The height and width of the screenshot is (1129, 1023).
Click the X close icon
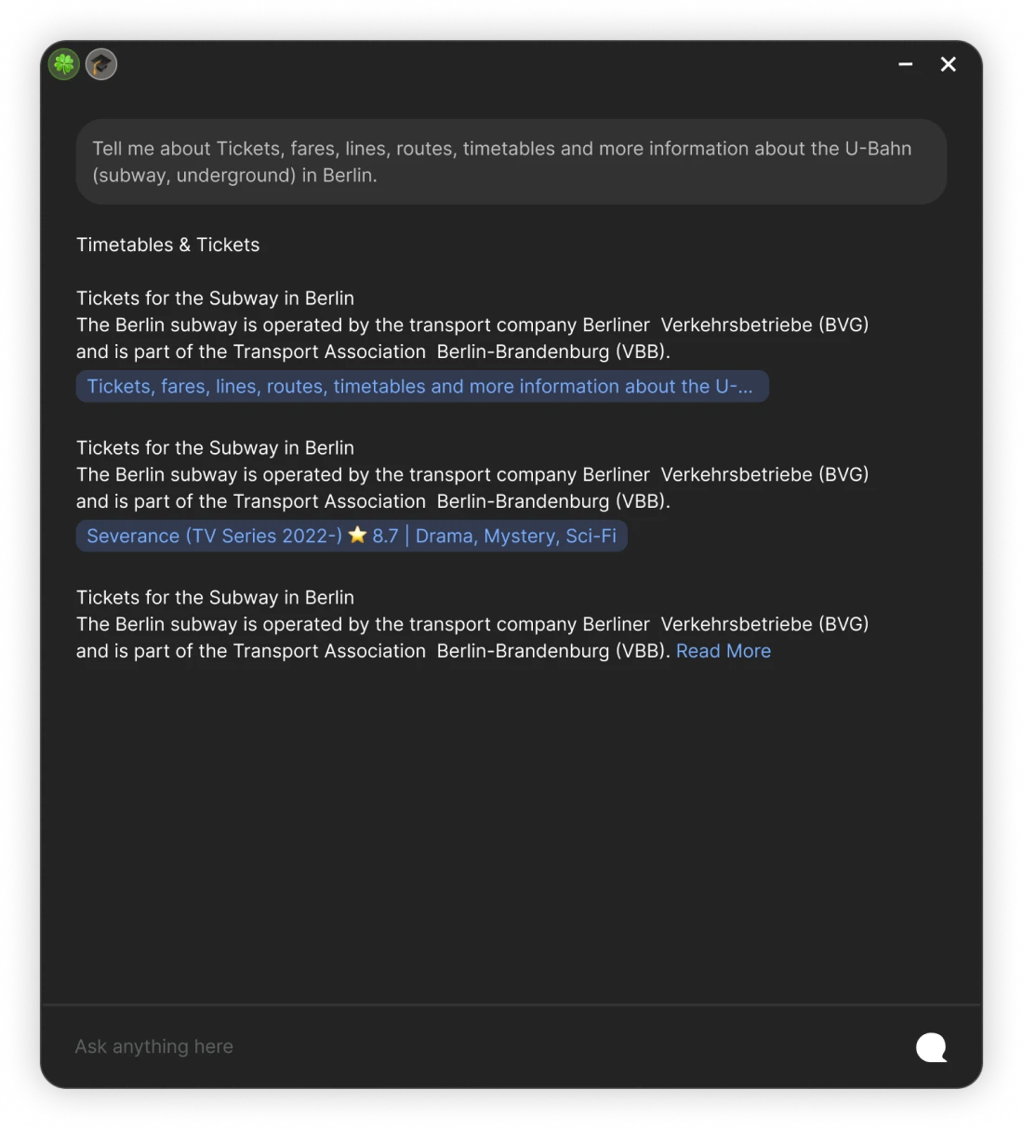pos(948,64)
